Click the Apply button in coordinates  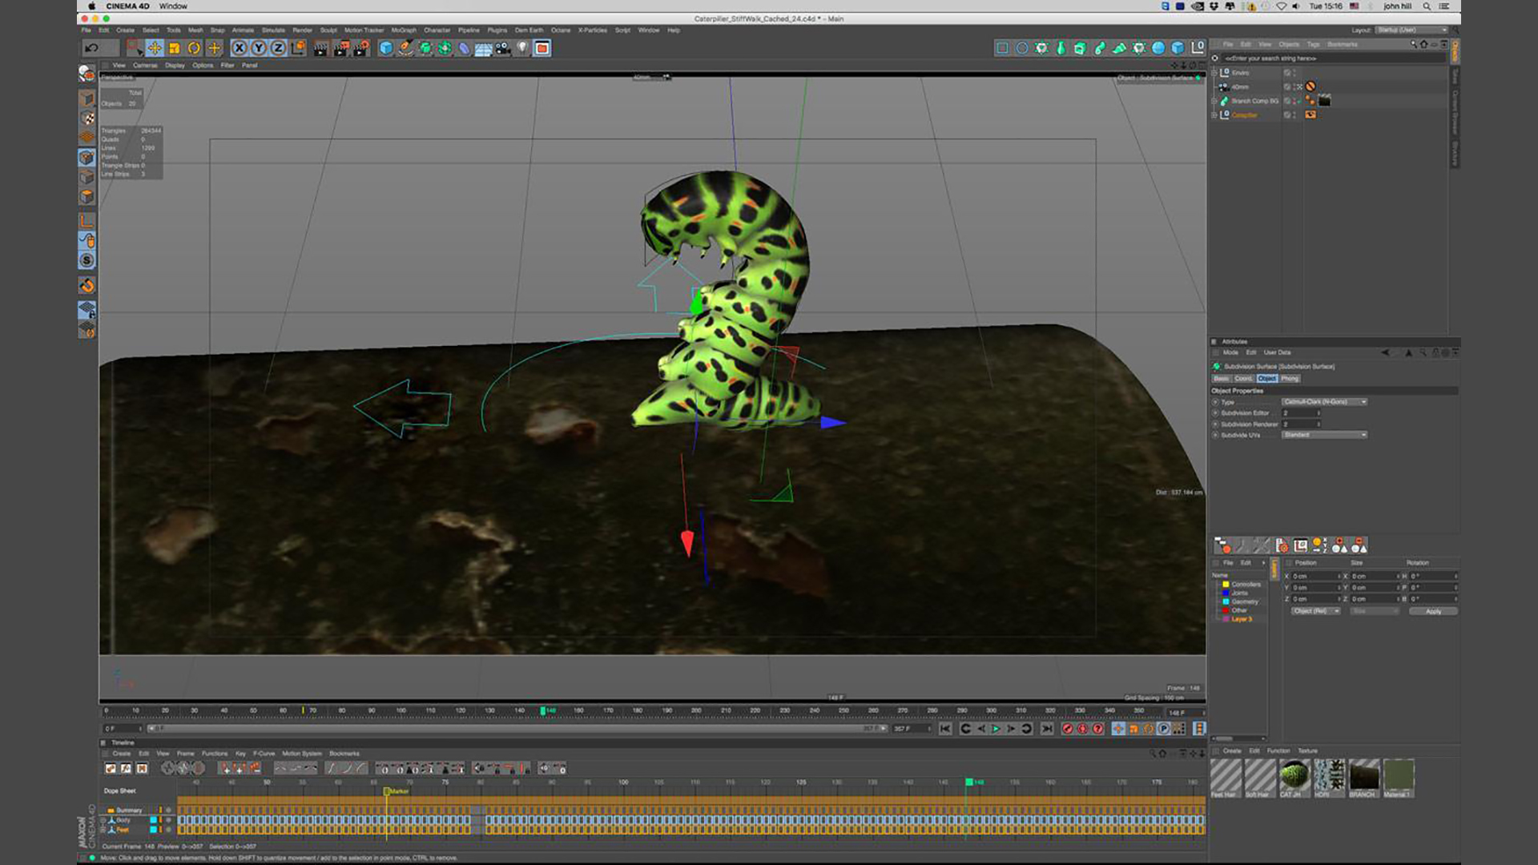(1433, 611)
